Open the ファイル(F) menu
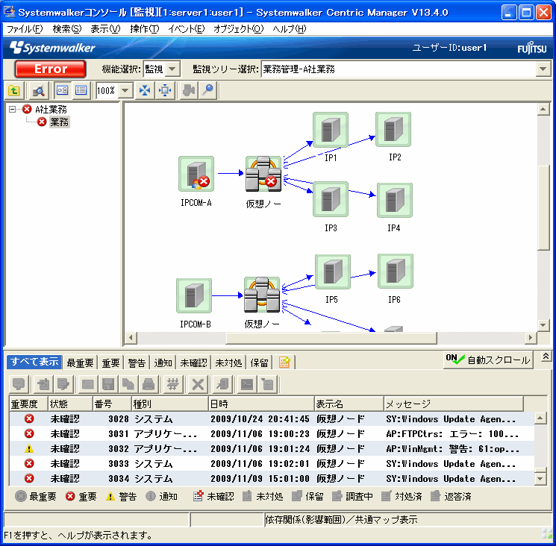 pos(25,29)
